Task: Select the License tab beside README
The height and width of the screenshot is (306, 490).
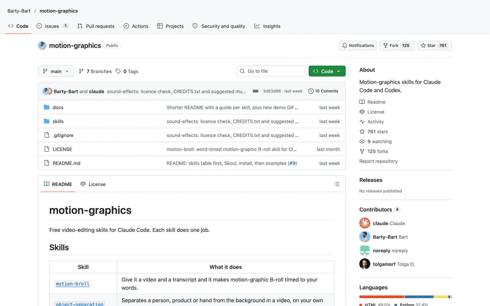Action: point(93,184)
